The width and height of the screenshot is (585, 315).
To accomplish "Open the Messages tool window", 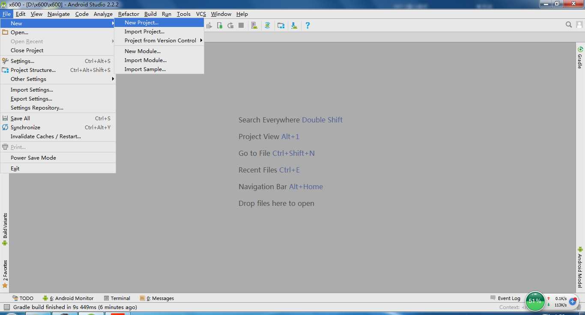I will 157,298.
